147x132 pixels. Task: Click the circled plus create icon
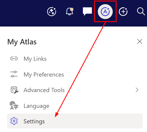(x=123, y=12)
